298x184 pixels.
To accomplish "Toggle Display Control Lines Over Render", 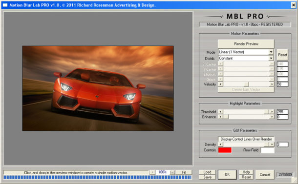I will (246, 139).
